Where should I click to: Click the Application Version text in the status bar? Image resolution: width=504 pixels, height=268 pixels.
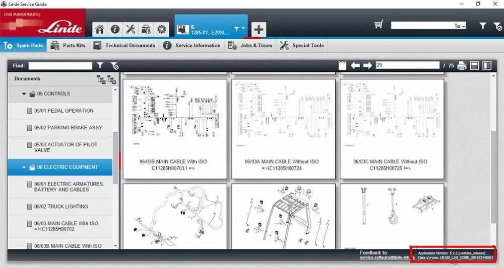coord(452,253)
